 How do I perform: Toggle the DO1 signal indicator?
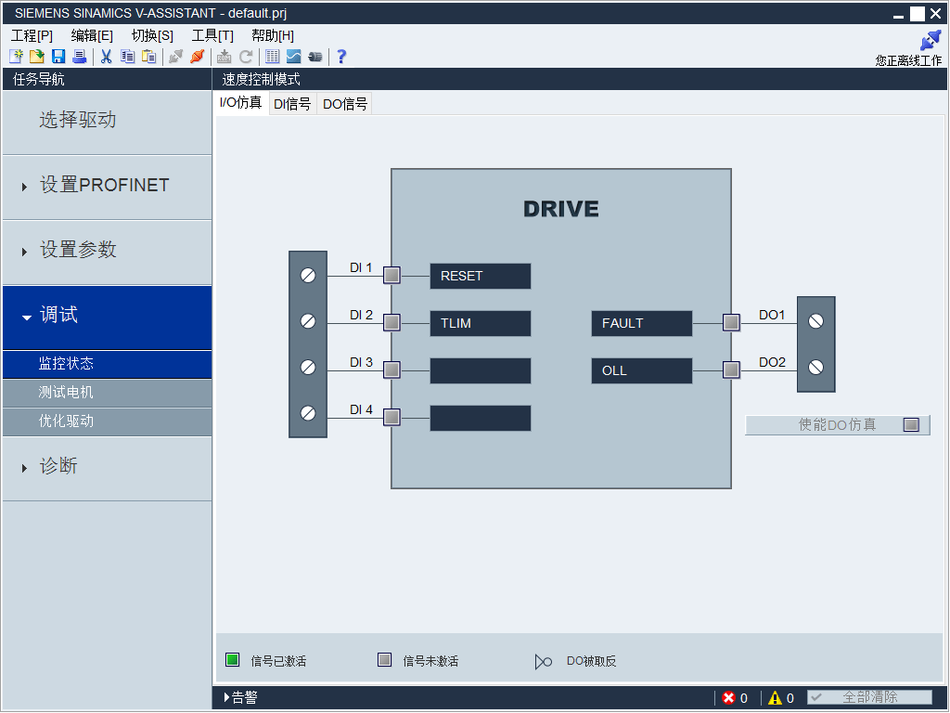[x=731, y=322]
